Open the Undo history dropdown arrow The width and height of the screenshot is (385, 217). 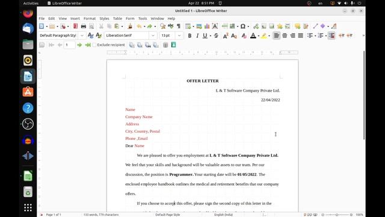click(144, 27)
